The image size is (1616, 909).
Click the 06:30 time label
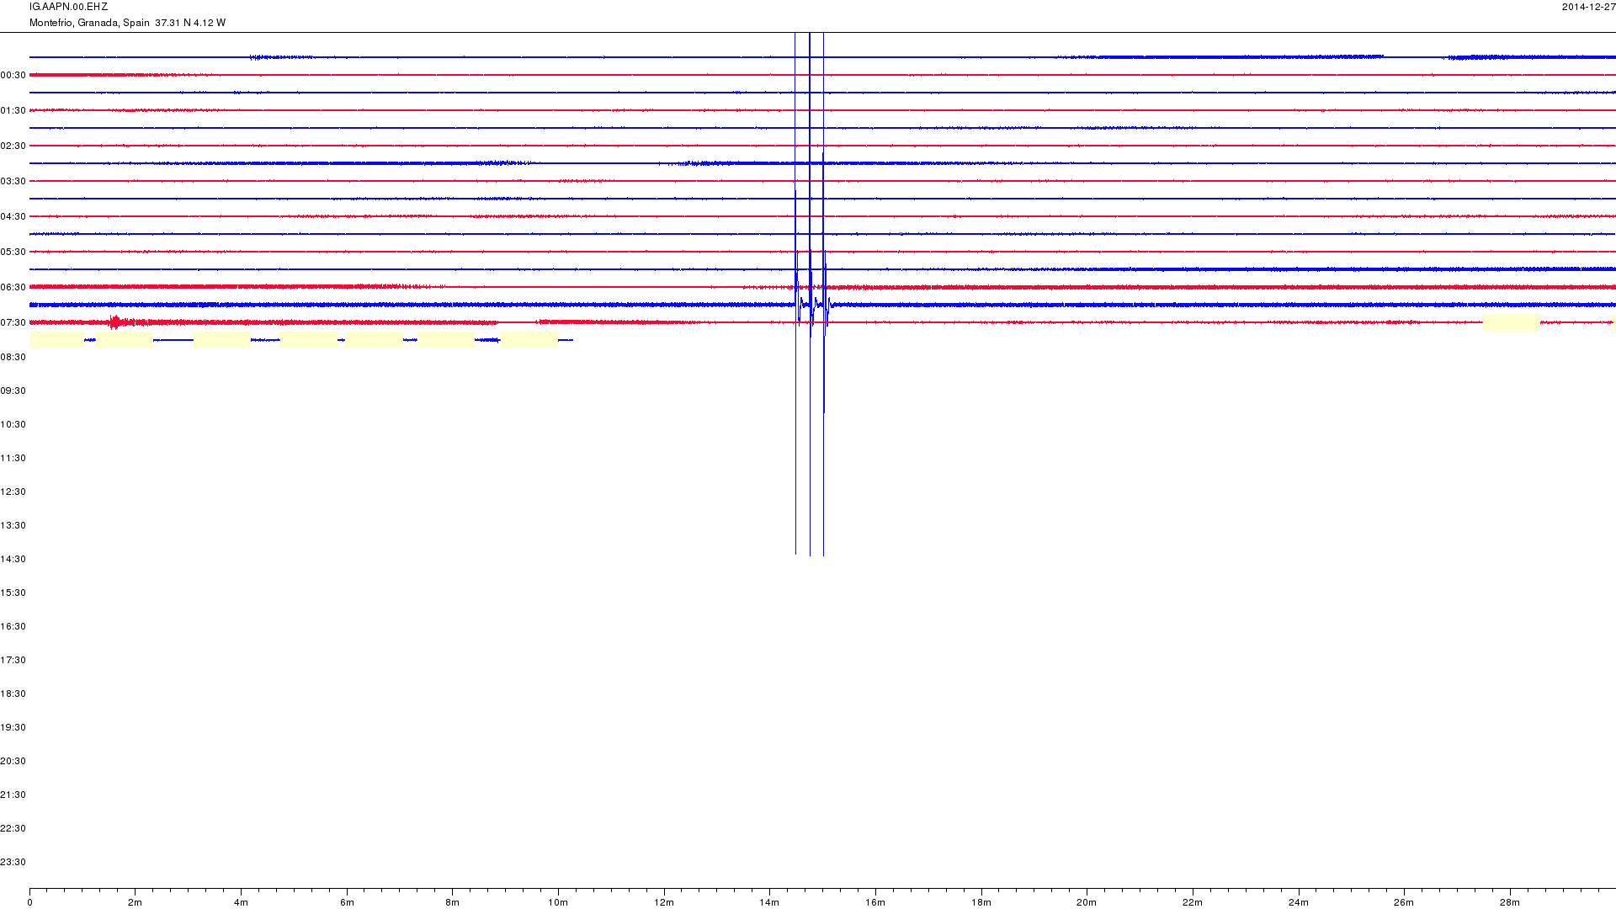13,287
